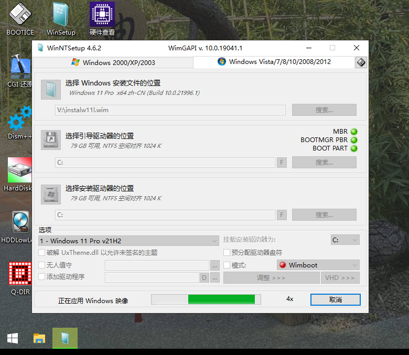The height and width of the screenshot is (355, 409).
Task: Click 搜索 for the installation drive
Action: click(x=324, y=214)
